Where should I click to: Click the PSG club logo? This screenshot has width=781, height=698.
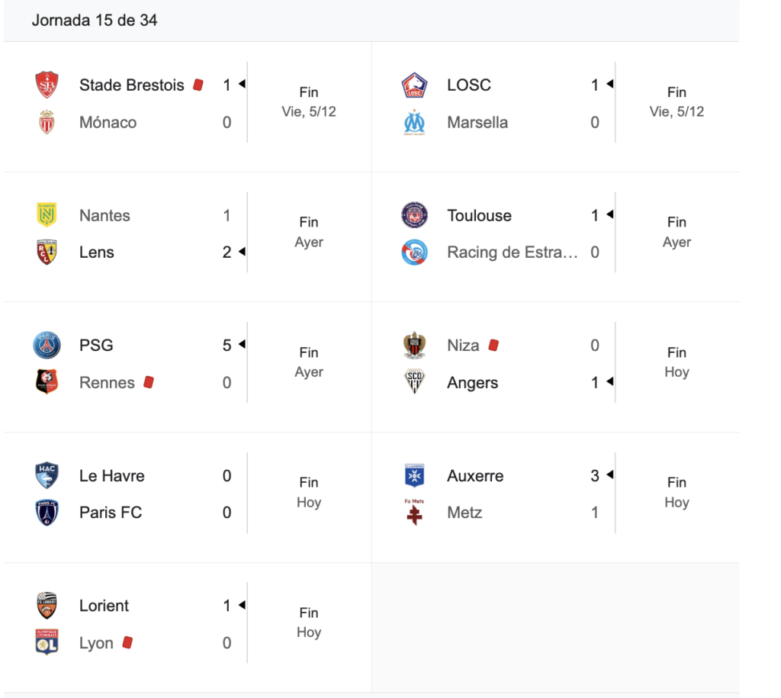pos(47,346)
